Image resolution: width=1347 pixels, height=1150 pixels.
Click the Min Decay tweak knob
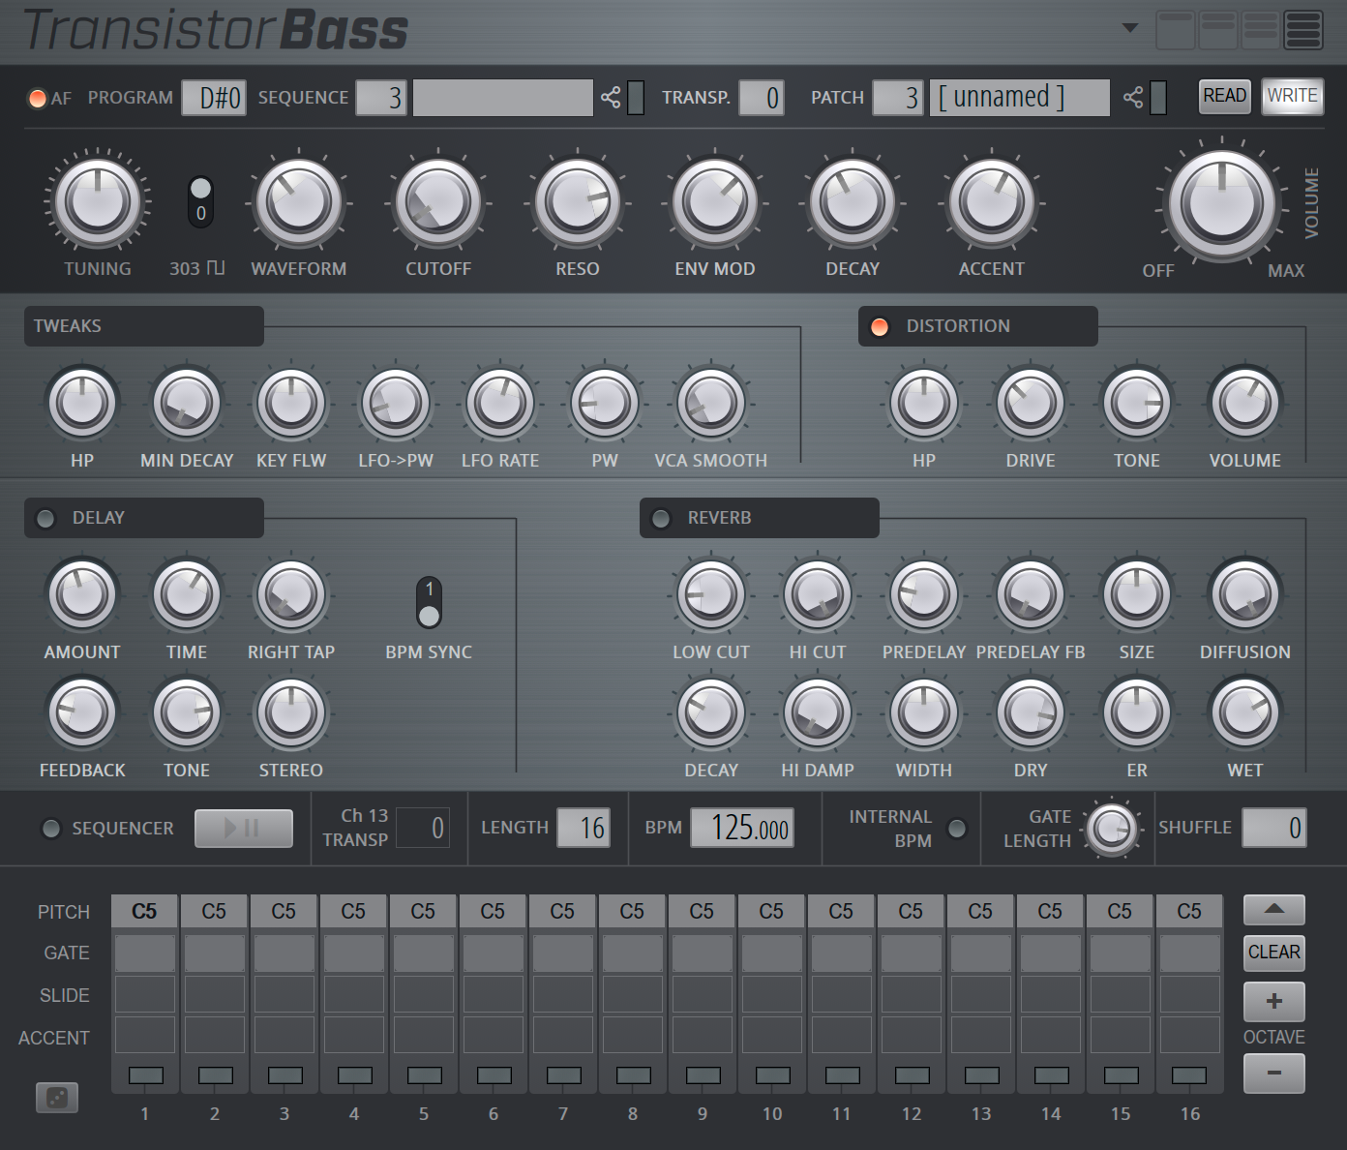(x=187, y=403)
